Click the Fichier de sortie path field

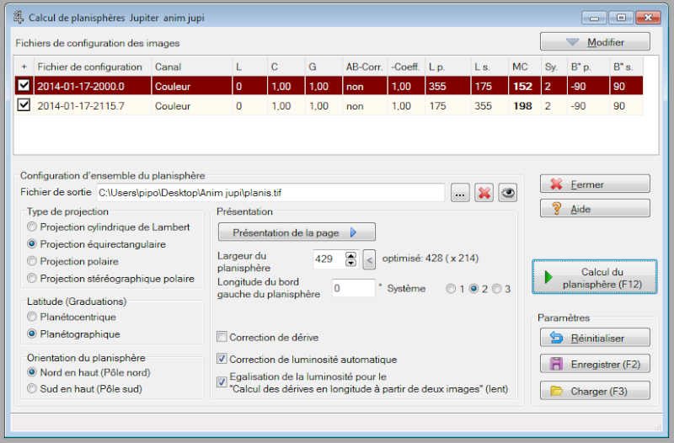[270, 193]
